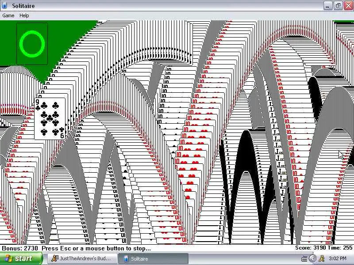354x265 pixels.
Task: Expand hidden tray icons arrow
Action: pos(313,258)
